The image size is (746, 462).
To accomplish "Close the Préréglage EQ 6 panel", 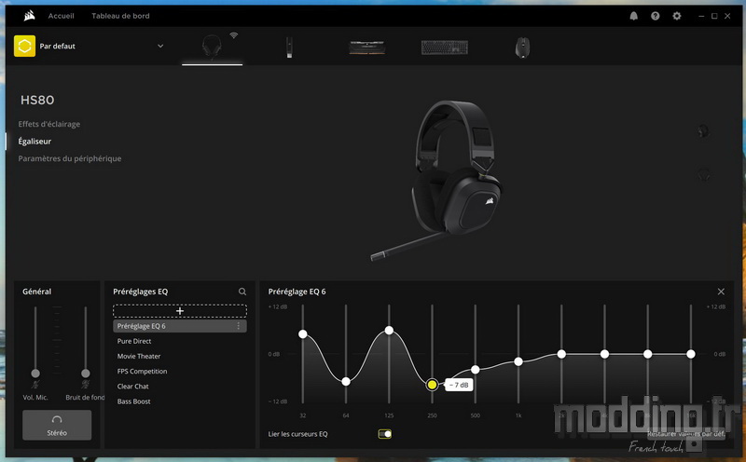I will tap(721, 292).
